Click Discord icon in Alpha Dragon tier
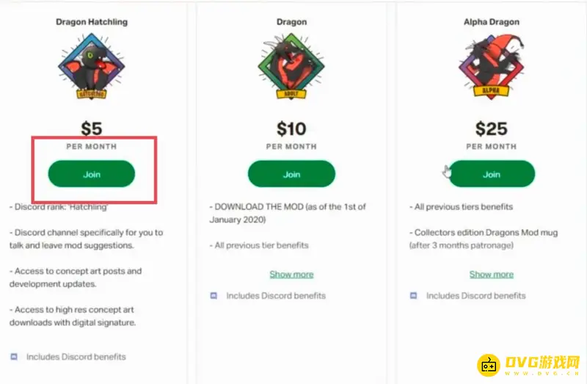The image size is (587, 384). pyautogui.click(x=414, y=296)
